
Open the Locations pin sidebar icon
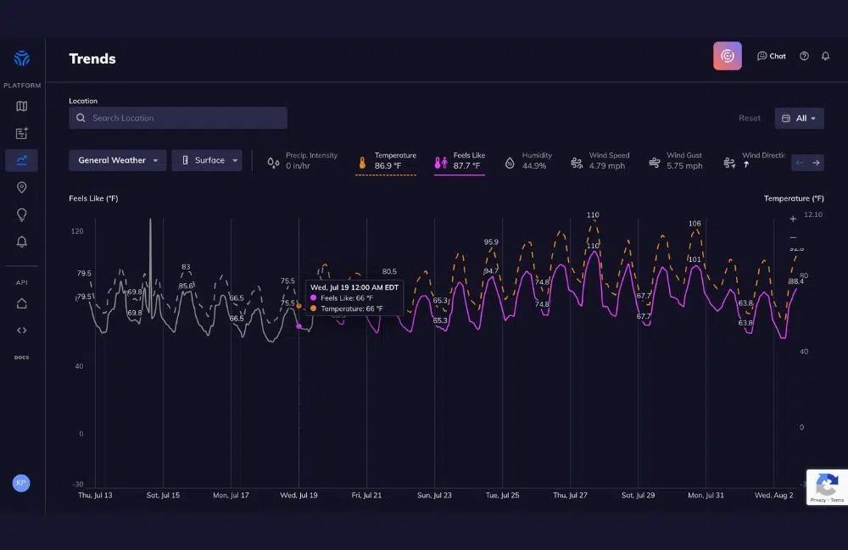click(x=22, y=187)
